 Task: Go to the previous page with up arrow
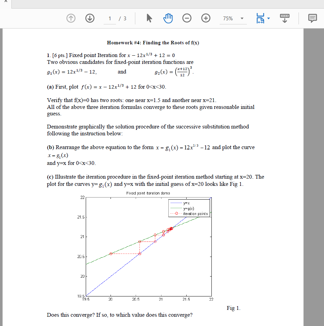pyautogui.click(x=71, y=18)
